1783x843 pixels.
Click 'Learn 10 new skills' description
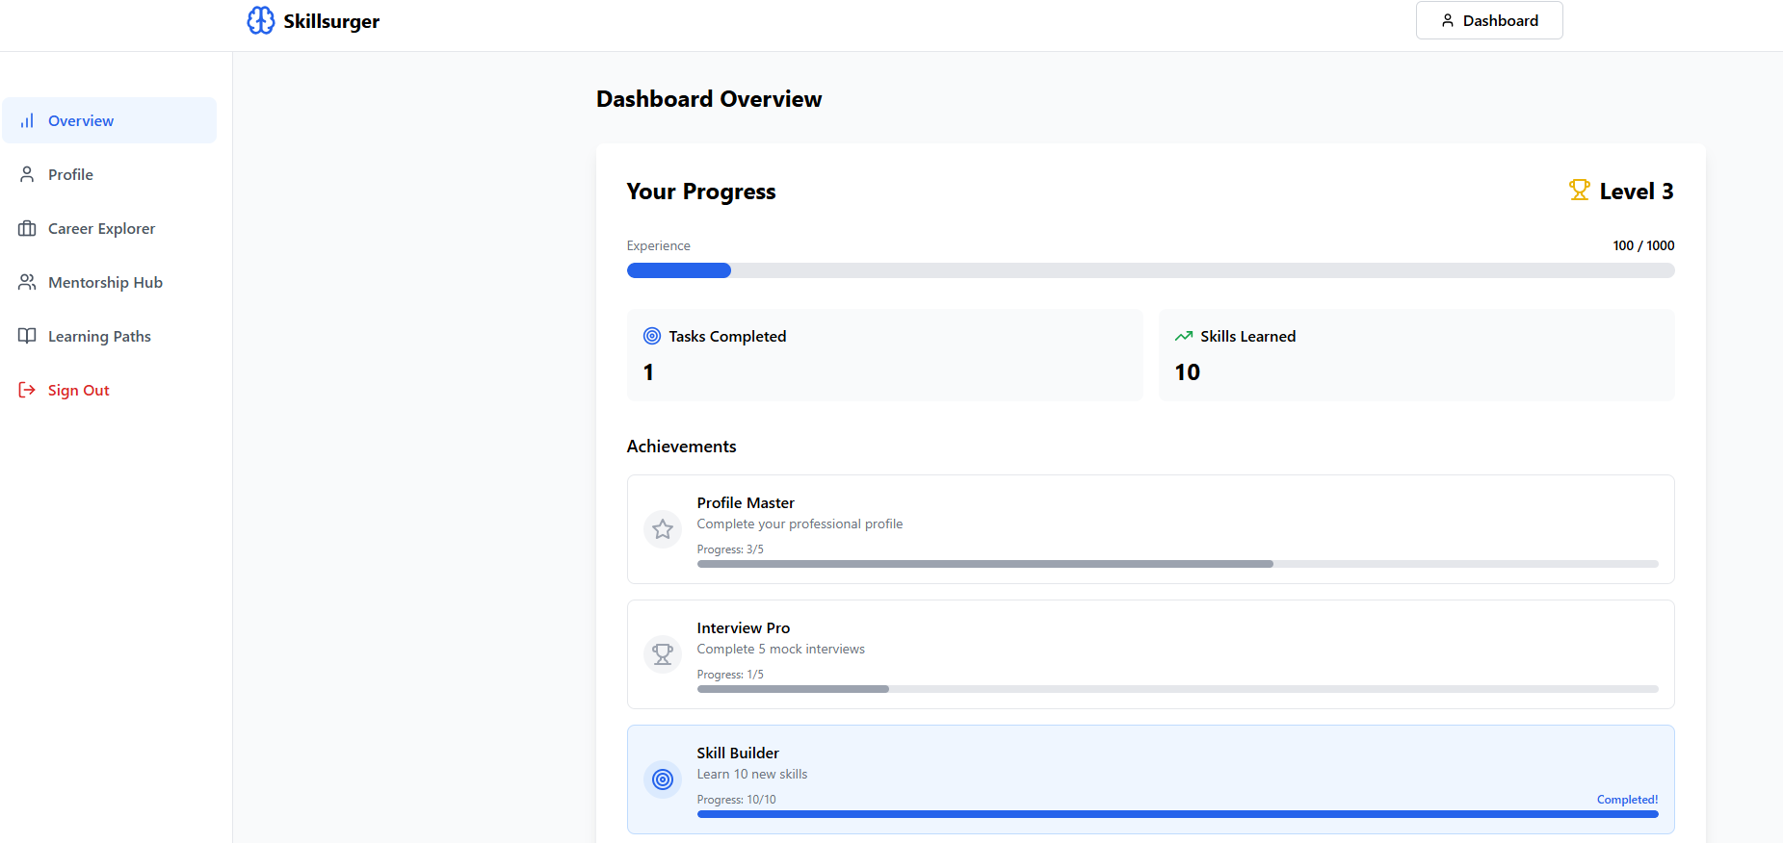coord(752,775)
